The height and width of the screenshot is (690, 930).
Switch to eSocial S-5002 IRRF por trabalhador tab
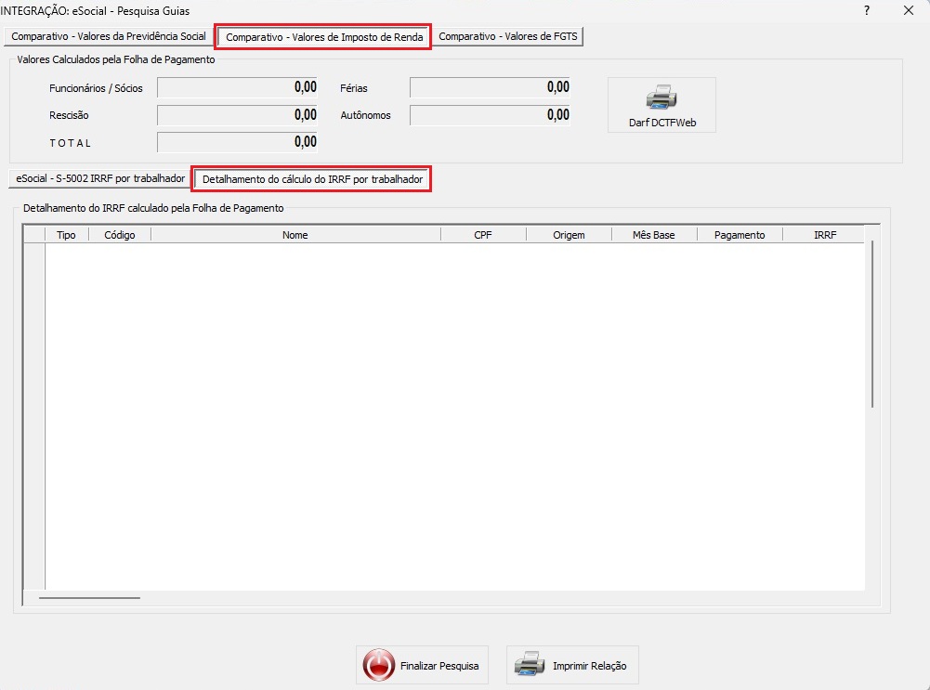click(100, 177)
